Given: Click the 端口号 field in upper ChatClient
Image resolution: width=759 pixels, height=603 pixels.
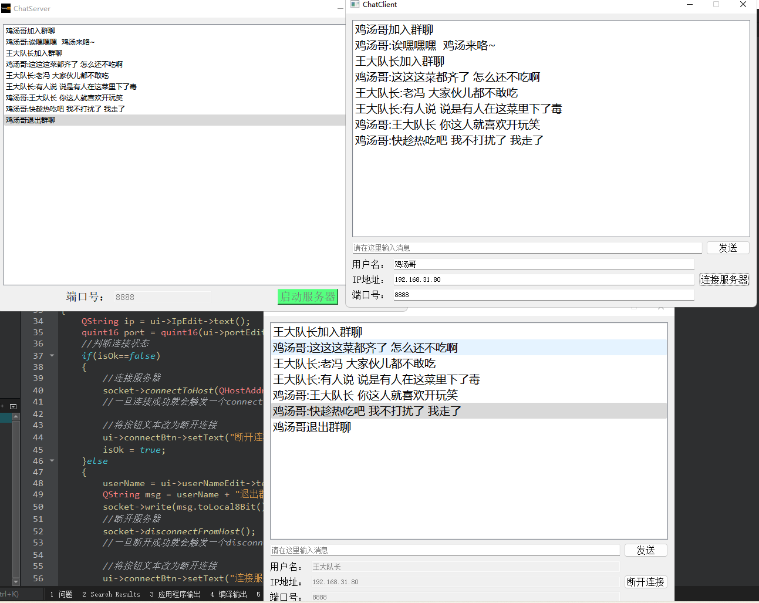Looking at the screenshot, I should tap(544, 295).
